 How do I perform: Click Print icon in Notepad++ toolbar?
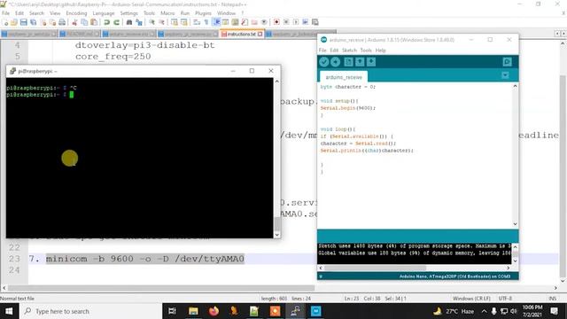coord(62,22)
